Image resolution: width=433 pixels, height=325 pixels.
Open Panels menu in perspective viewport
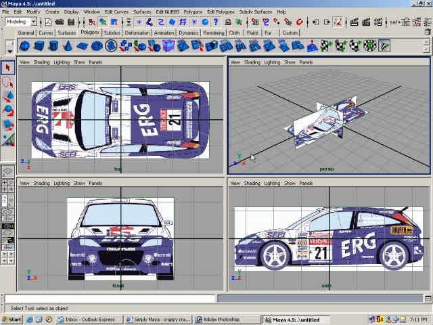pyautogui.click(x=306, y=62)
